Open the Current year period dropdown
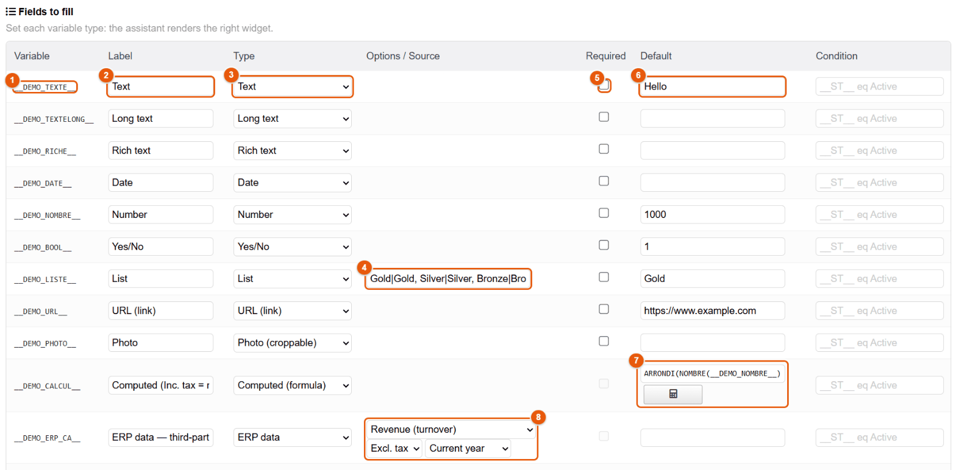 [468, 449]
